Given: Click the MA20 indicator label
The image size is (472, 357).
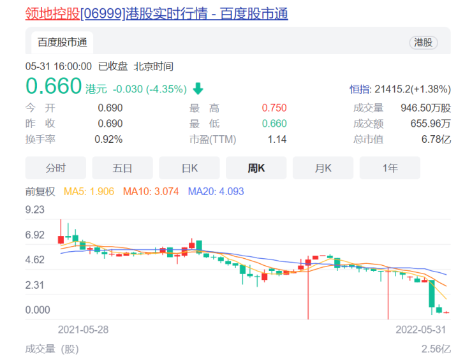Looking at the screenshot, I should click(x=216, y=191).
